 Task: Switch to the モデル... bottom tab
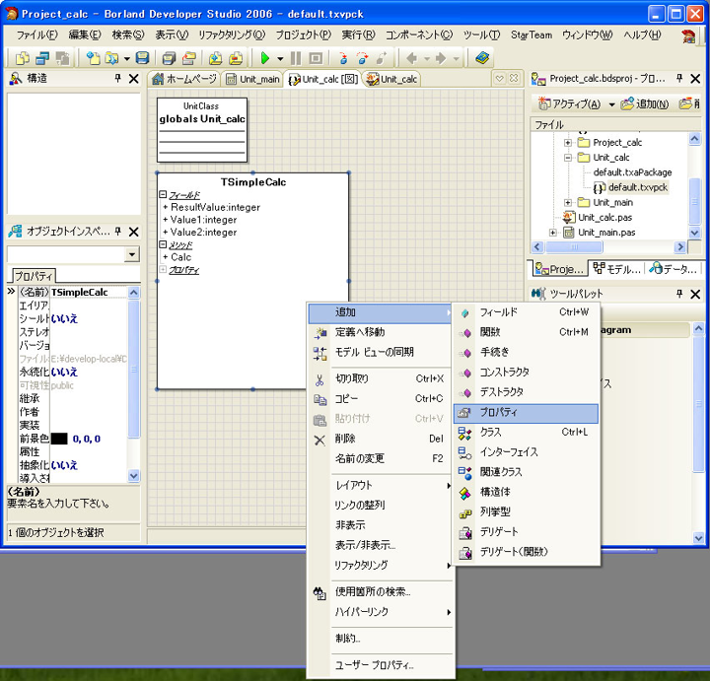pyautogui.click(x=616, y=269)
